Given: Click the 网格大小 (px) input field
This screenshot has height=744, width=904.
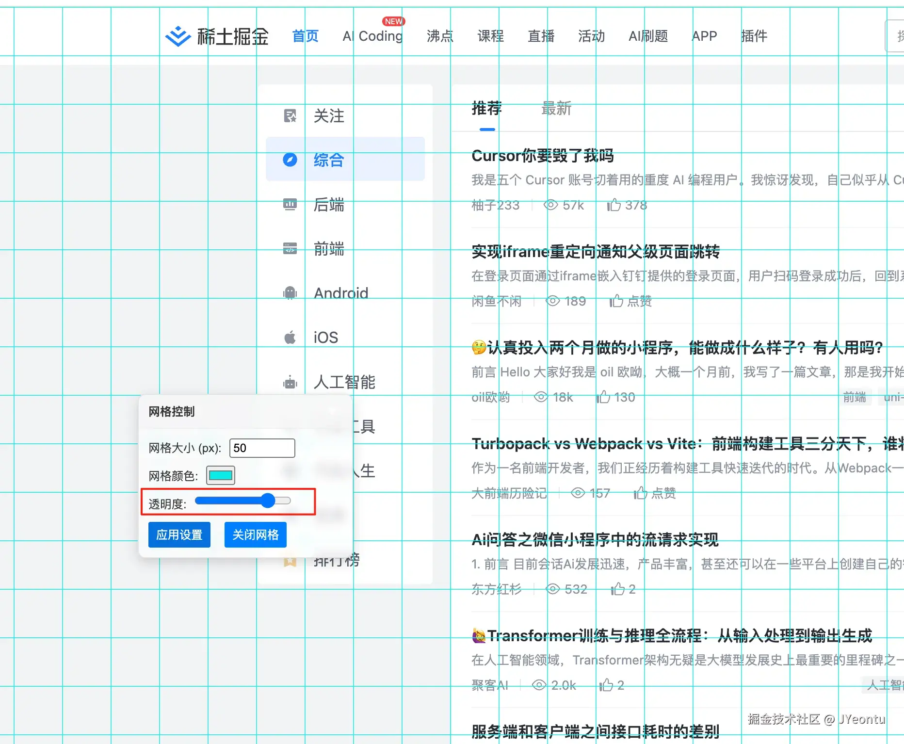Looking at the screenshot, I should 262,448.
